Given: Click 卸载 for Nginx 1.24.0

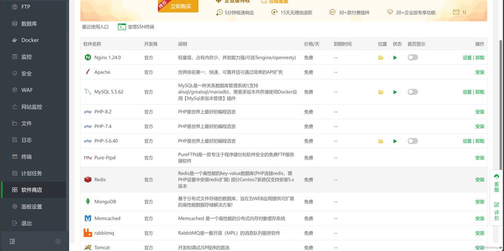Looking at the screenshot, I should coord(480,58).
